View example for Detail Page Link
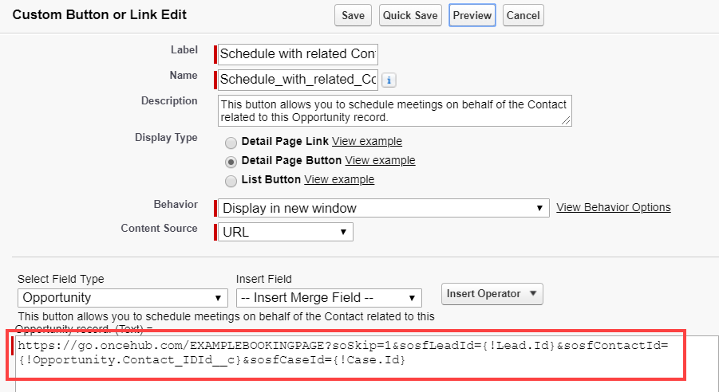 [x=366, y=142]
